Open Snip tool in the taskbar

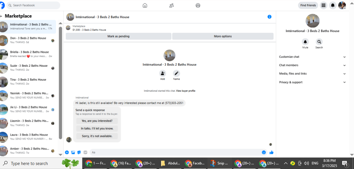220,163
